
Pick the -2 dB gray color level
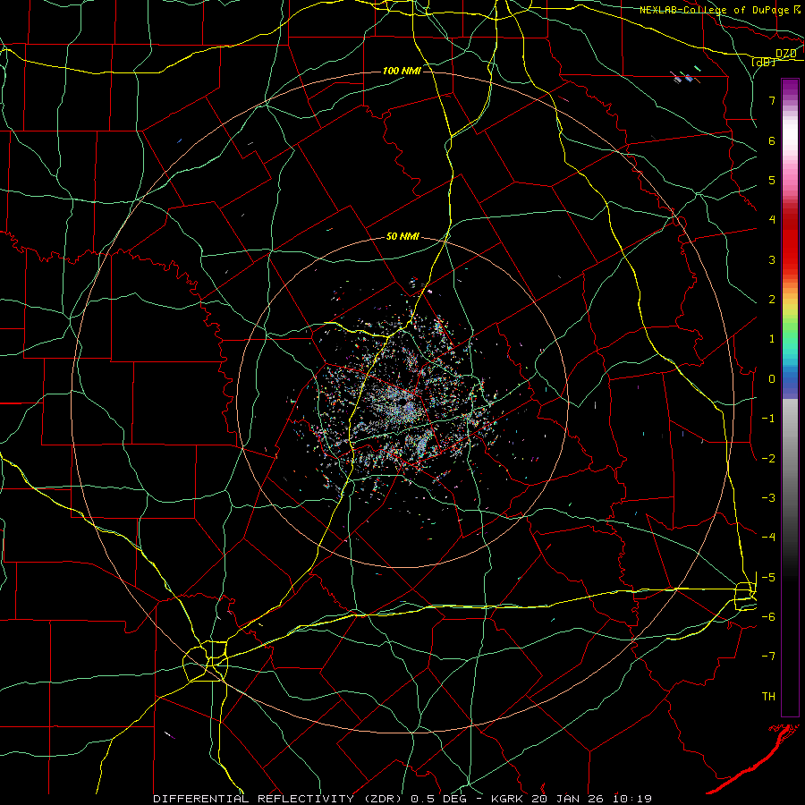[790, 459]
